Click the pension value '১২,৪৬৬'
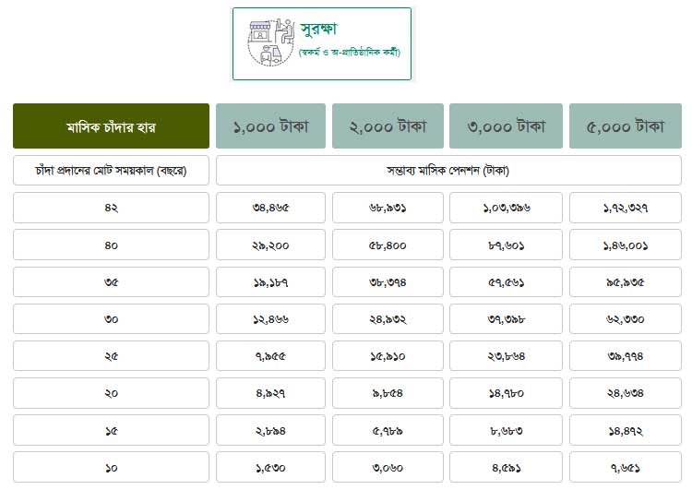This screenshot has height=490, width=692. tap(270, 318)
